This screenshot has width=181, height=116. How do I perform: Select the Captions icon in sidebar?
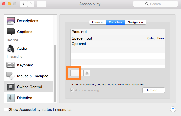click(x=11, y=32)
